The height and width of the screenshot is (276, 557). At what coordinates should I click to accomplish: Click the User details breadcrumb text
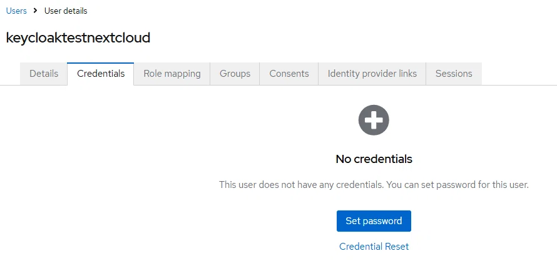[66, 11]
